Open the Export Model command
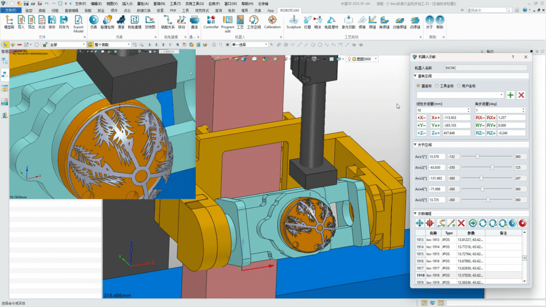This screenshot has width=546, height=307. [78, 20]
